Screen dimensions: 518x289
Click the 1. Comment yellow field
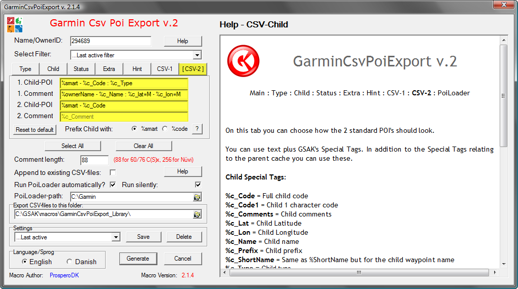[124, 94]
